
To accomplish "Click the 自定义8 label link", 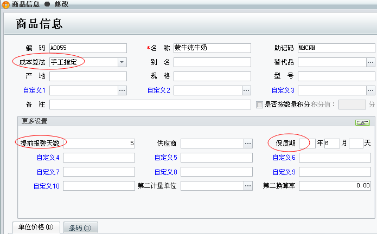I will coord(166,172).
